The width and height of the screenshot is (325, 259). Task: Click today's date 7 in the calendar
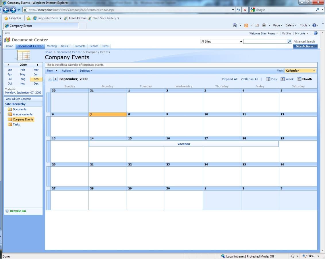click(108, 115)
